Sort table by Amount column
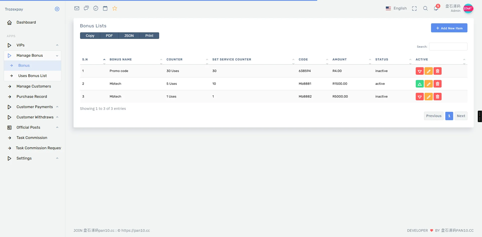The width and height of the screenshot is (482, 237). [x=352, y=60]
